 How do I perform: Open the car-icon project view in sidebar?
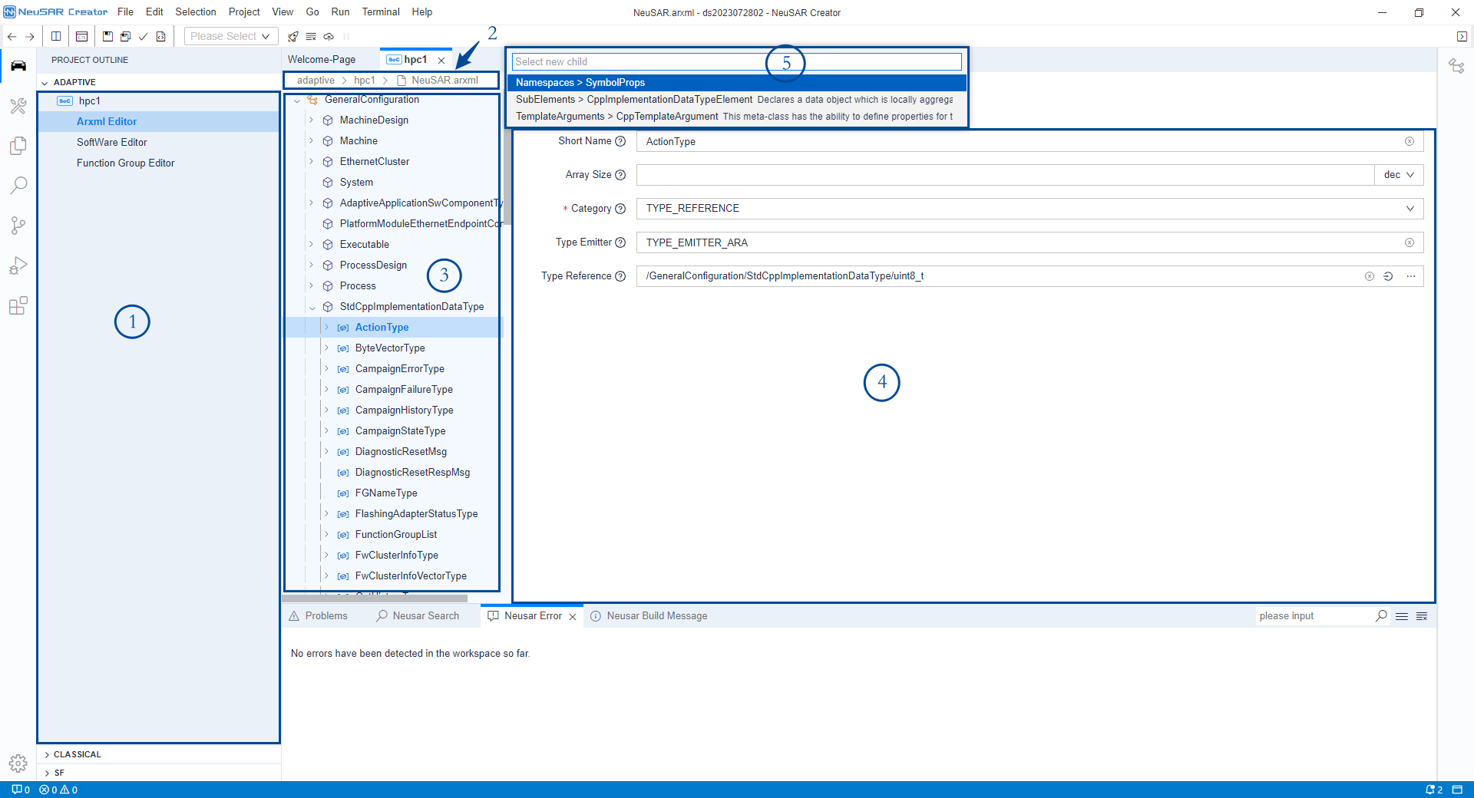point(18,66)
